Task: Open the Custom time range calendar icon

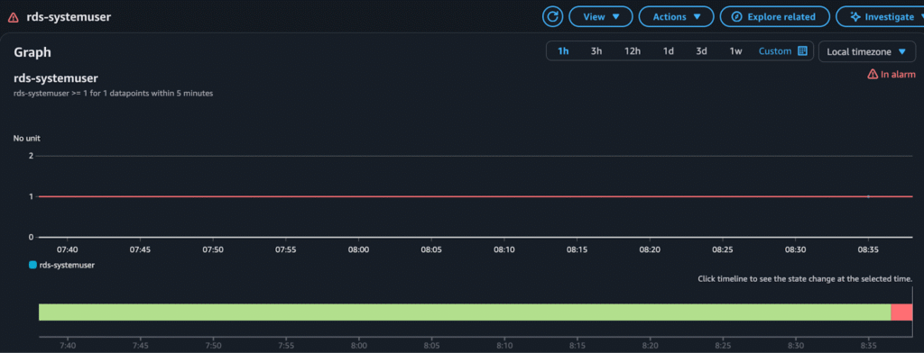Action: (x=802, y=51)
